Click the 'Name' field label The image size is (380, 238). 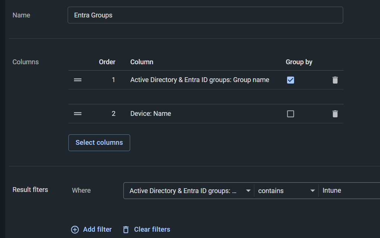point(21,15)
